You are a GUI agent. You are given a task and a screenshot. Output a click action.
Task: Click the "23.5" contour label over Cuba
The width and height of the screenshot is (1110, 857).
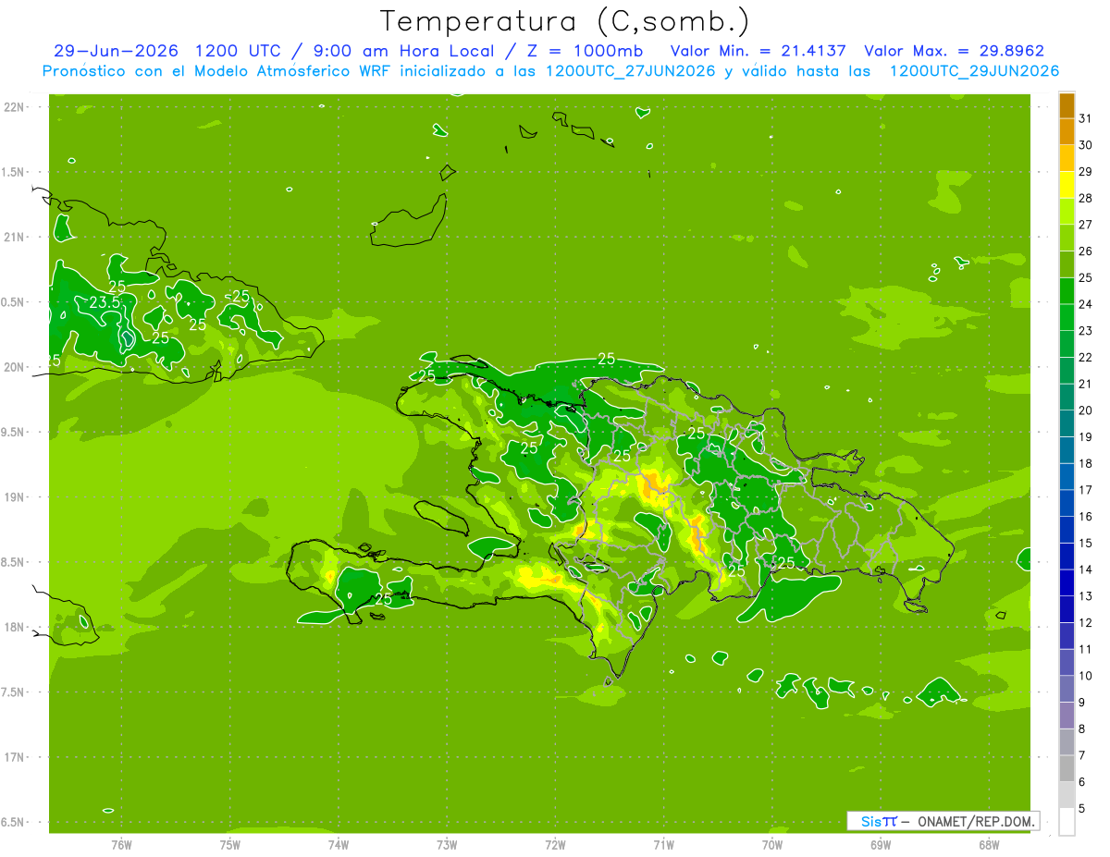point(105,302)
